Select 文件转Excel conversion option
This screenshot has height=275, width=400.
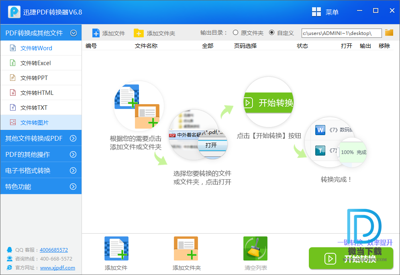41,63
